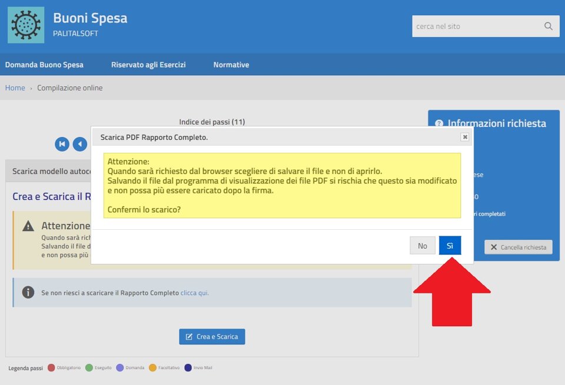
Task: Click the search magnifier icon
Action: [x=548, y=26]
